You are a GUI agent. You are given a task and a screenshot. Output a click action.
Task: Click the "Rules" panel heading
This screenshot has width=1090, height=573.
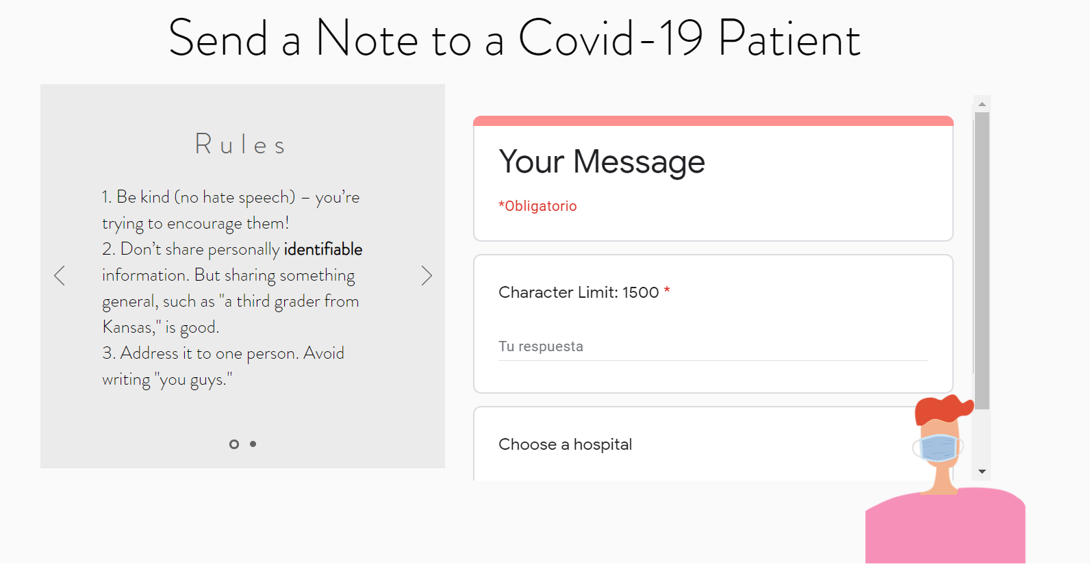pos(240,145)
